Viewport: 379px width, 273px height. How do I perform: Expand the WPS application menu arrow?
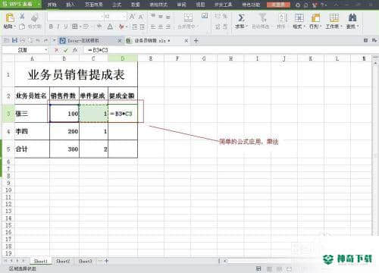39,5
